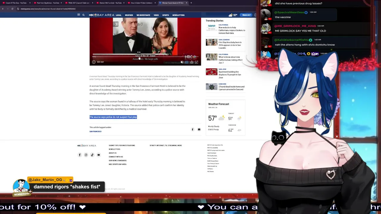Open Our News Standards footer link
Screen dimensions: 381x214
[118, 160]
